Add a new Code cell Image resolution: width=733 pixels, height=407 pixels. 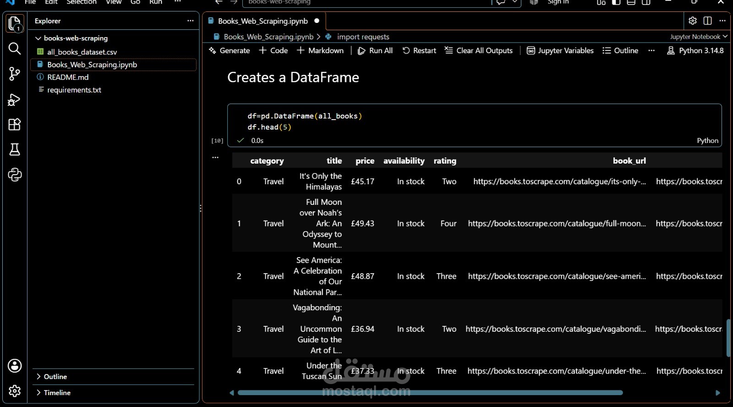point(274,50)
